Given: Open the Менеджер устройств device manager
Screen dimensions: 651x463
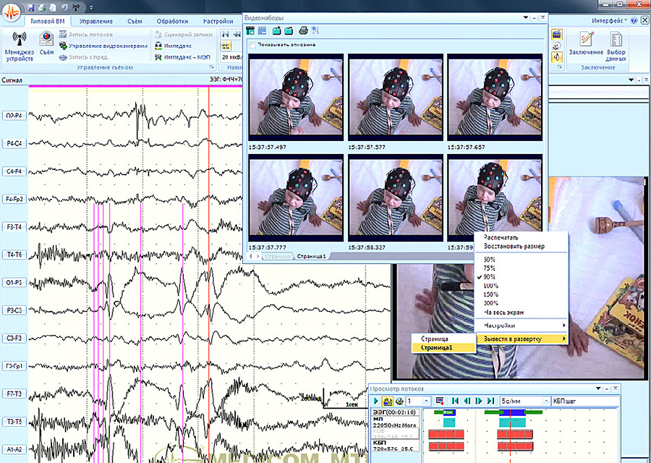Looking at the screenshot, I should (x=19, y=43).
